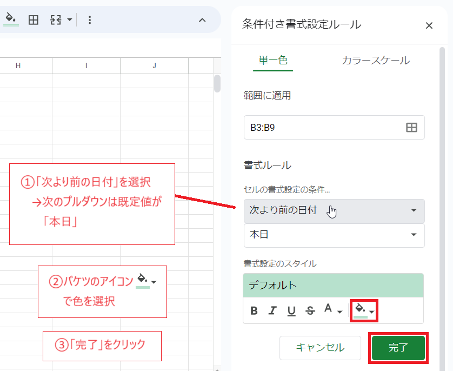This screenshot has height=371, width=453.
Task: Collapse the toolbar with the up chevron
Action: pyautogui.click(x=202, y=20)
